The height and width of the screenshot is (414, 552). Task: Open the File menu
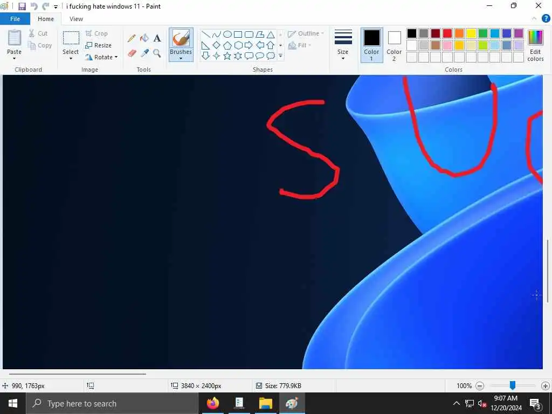click(x=15, y=19)
